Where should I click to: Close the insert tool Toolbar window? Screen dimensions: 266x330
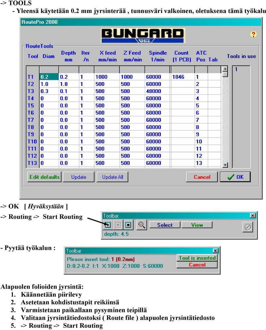[215, 250]
